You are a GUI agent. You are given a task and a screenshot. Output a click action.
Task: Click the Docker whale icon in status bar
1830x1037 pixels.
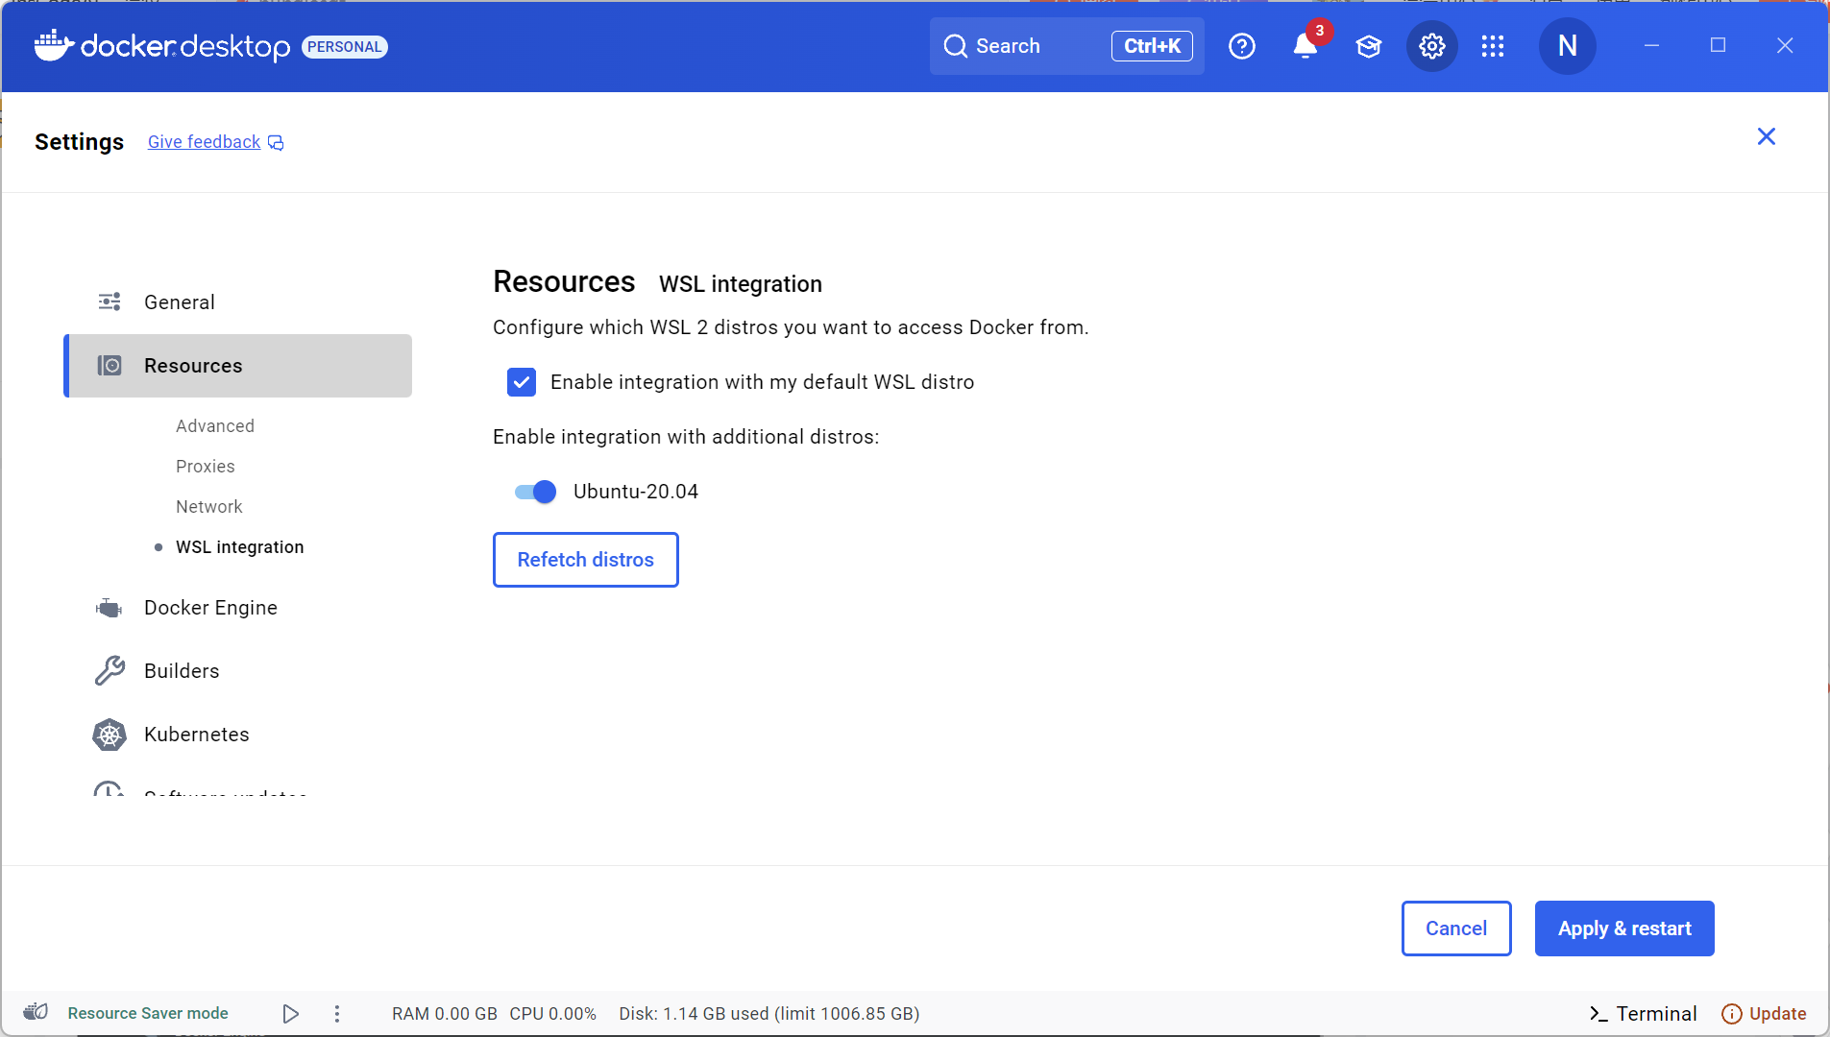click(x=35, y=1011)
